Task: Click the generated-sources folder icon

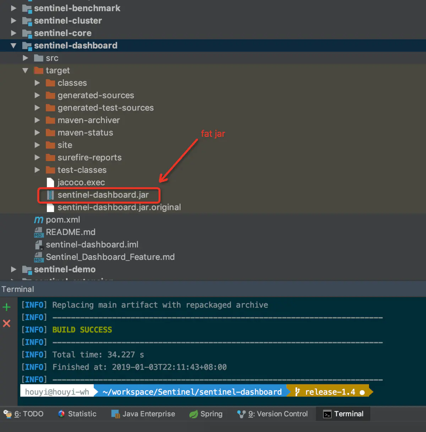Action: pos(51,95)
